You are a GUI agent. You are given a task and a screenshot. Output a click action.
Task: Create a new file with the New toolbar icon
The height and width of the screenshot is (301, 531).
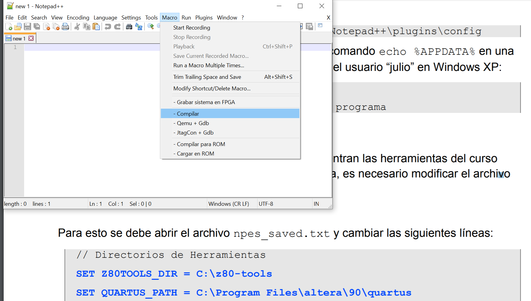9,27
